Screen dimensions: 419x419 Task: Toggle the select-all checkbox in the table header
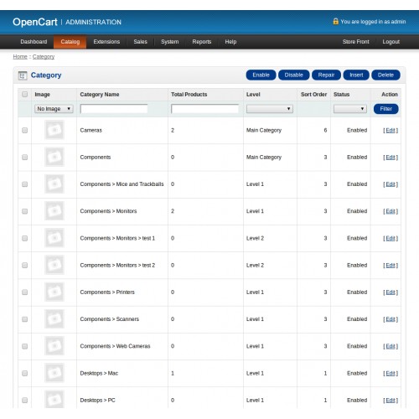pyautogui.click(x=25, y=94)
